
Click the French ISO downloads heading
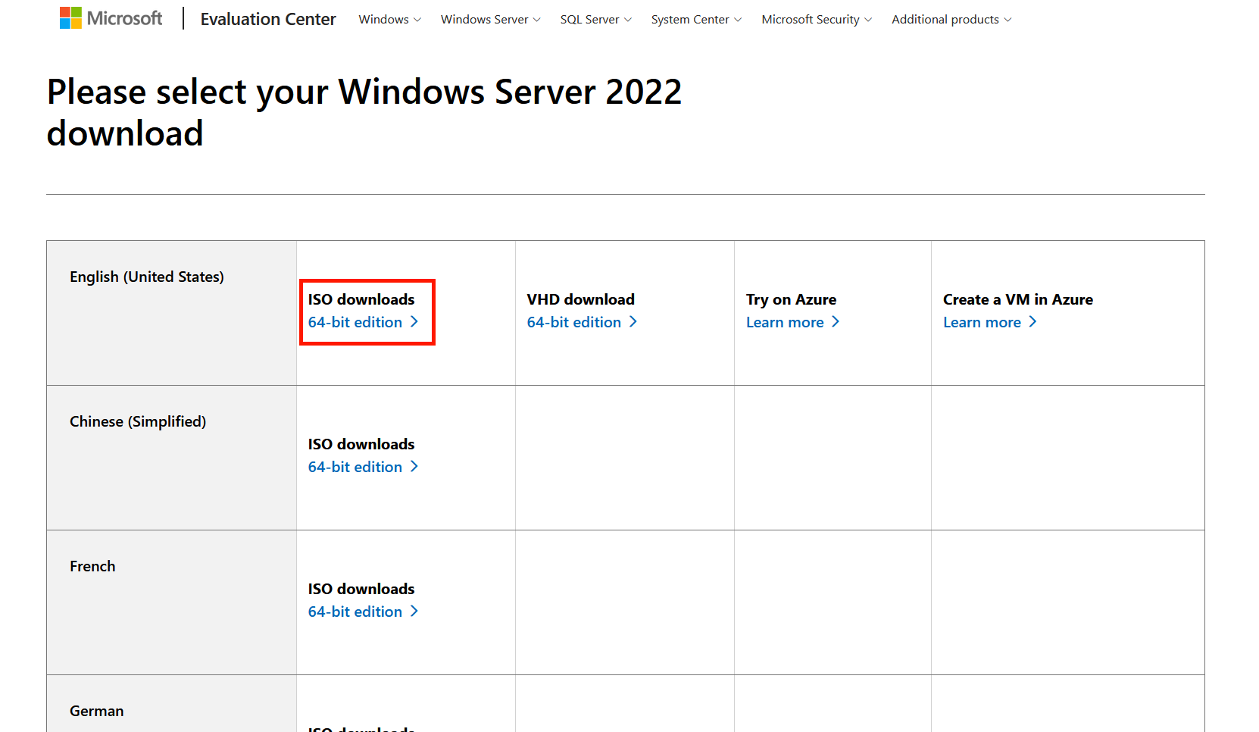[x=361, y=589]
